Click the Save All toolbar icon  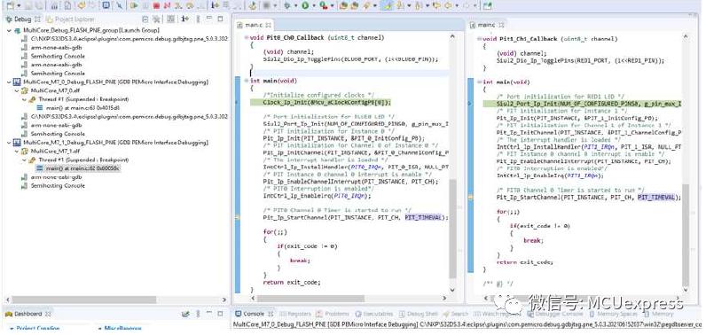tap(39, 6)
